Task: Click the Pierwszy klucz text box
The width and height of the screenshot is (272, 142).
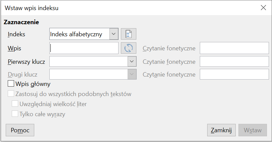Action: click(88, 61)
